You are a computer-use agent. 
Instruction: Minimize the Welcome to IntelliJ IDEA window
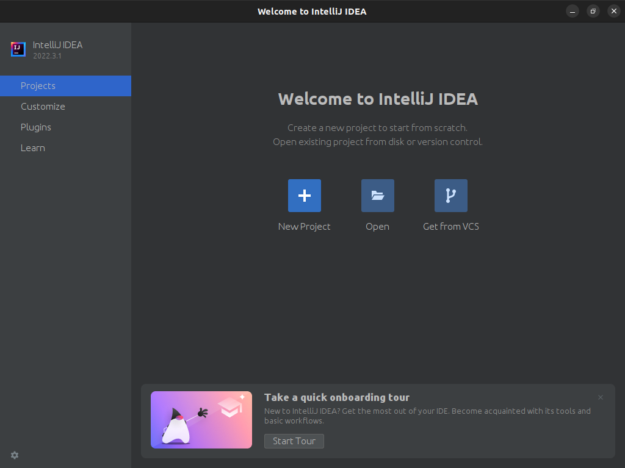(573, 11)
